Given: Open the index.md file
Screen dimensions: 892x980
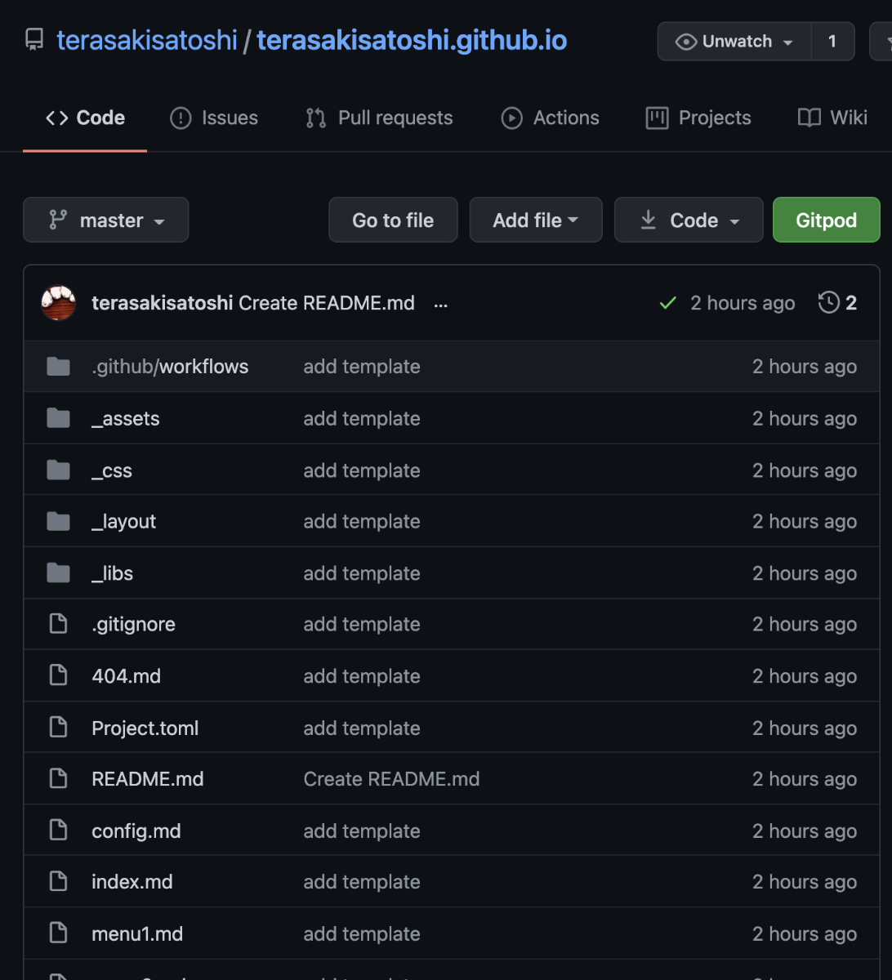Looking at the screenshot, I should [132, 882].
